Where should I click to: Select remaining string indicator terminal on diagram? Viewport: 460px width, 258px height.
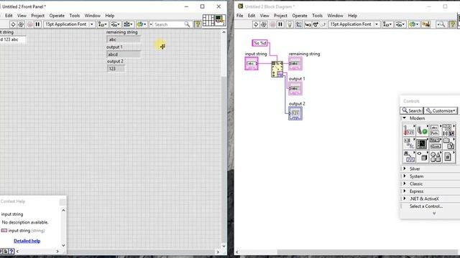point(295,64)
